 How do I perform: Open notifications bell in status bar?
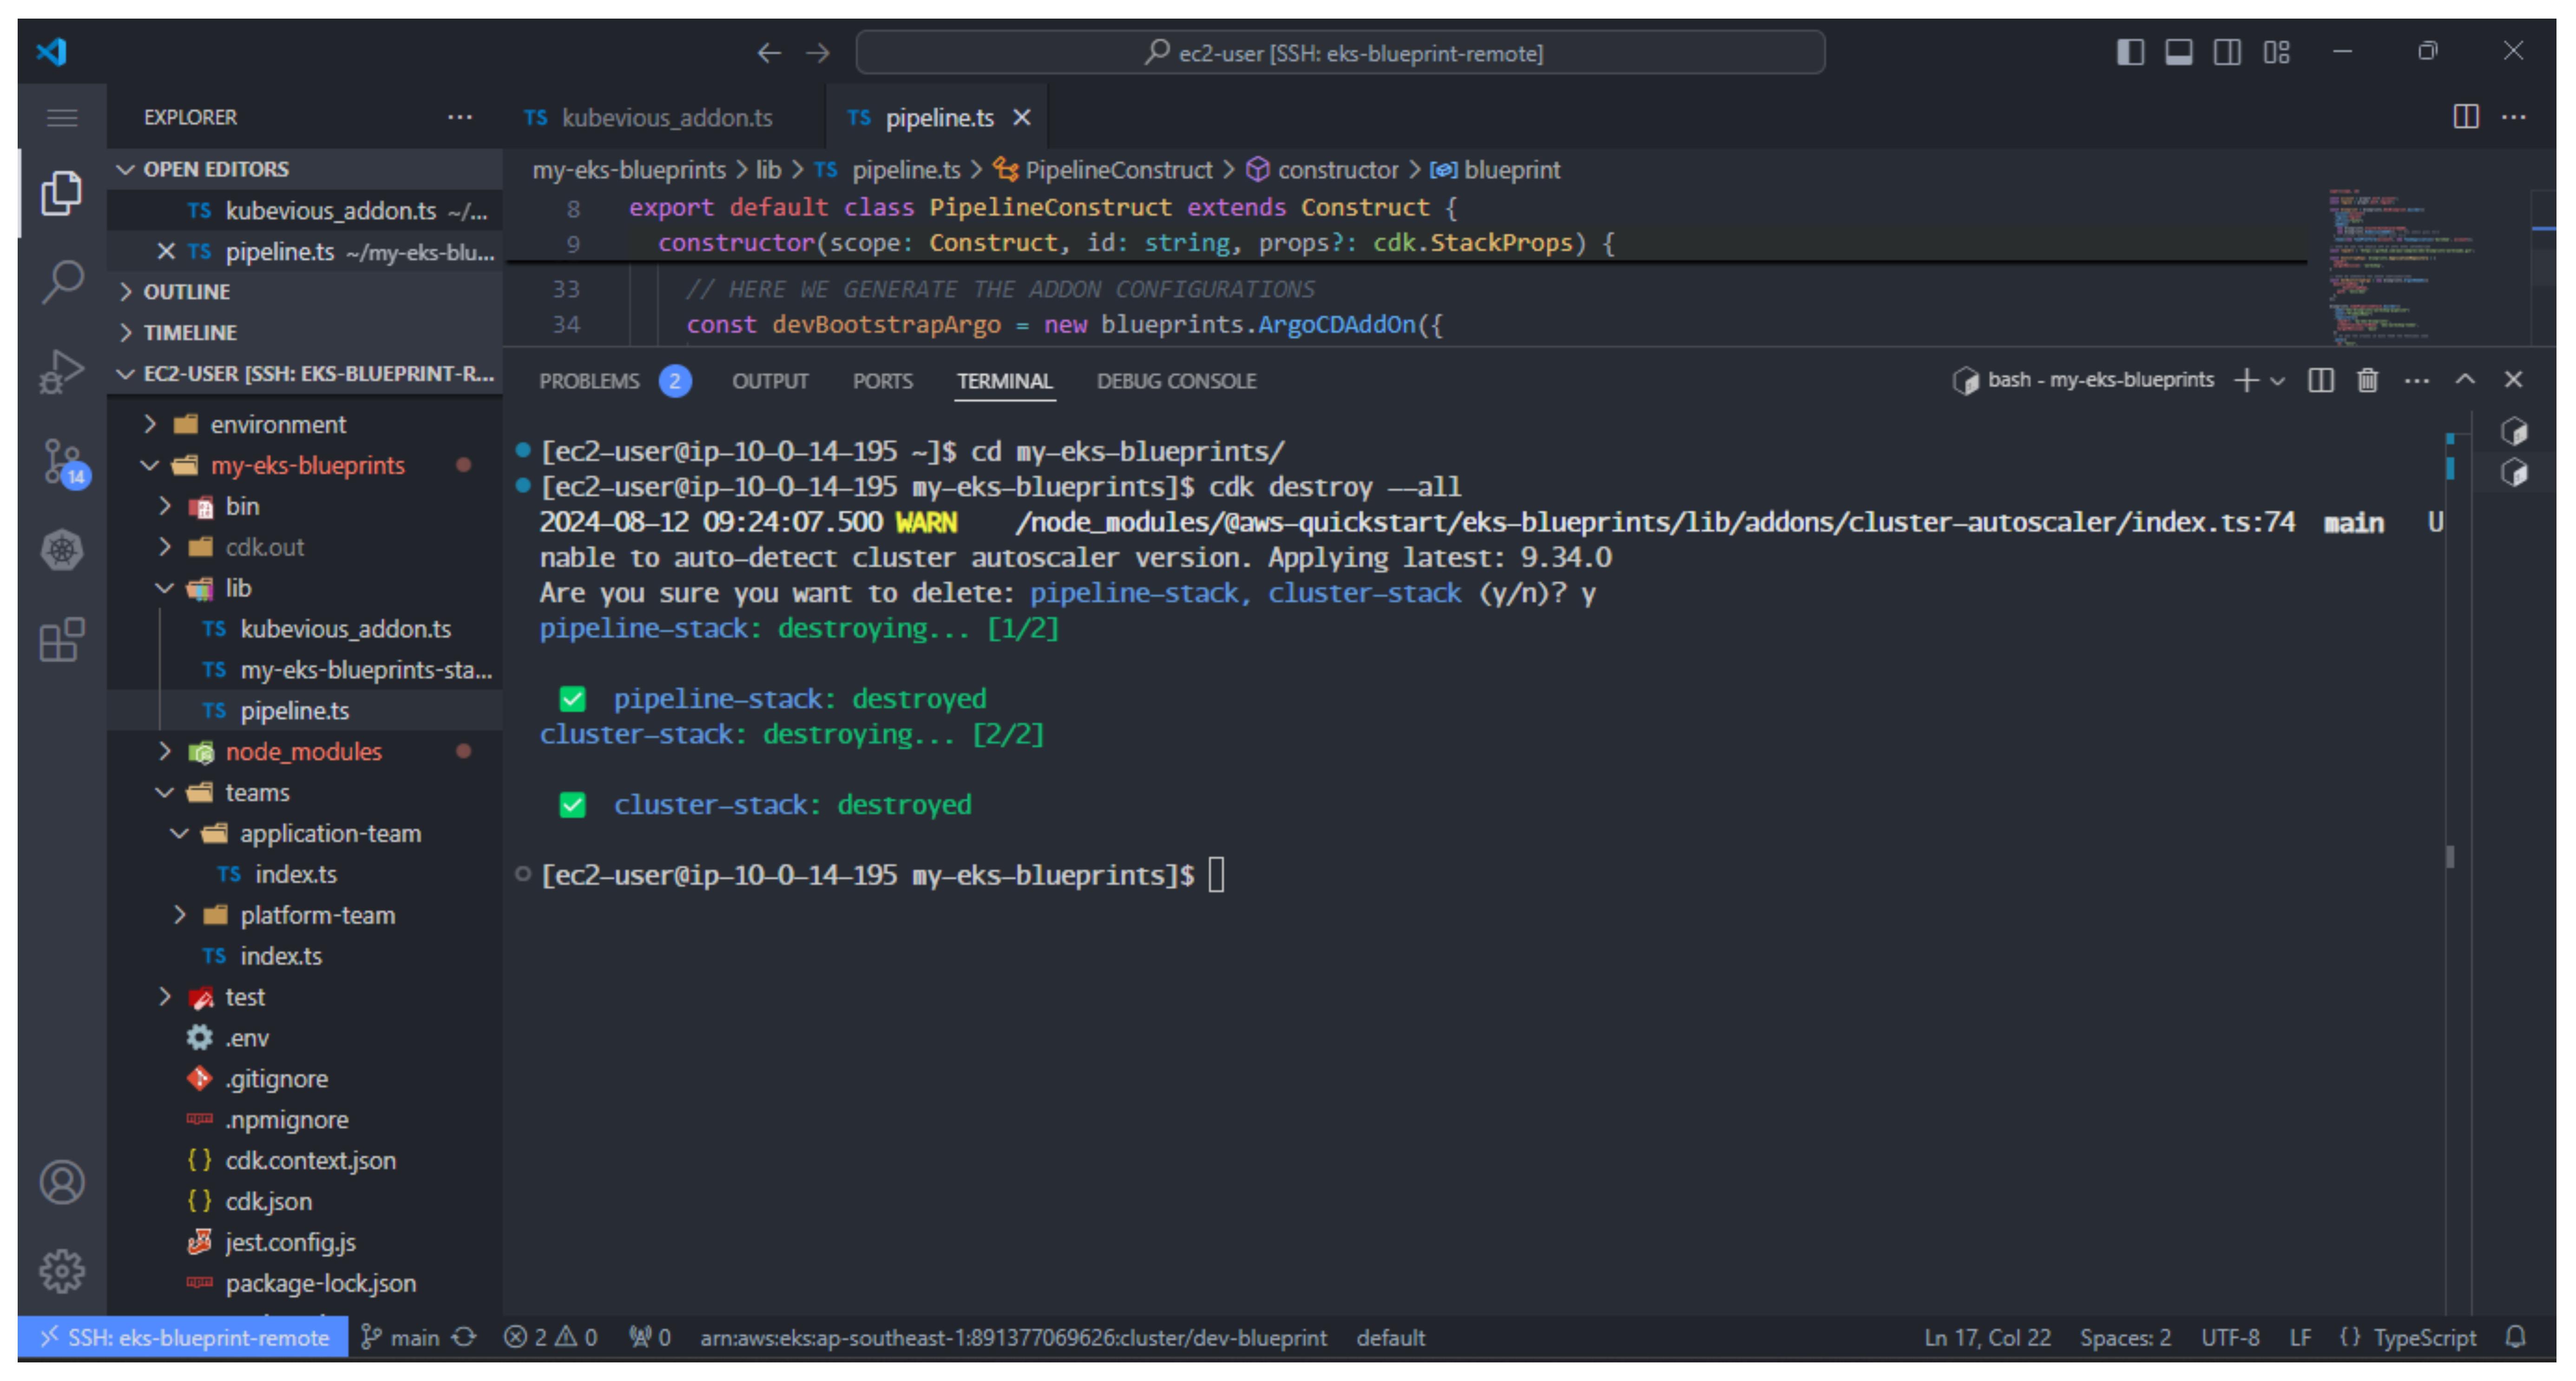pyautogui.click(x=2516, y=1338)
